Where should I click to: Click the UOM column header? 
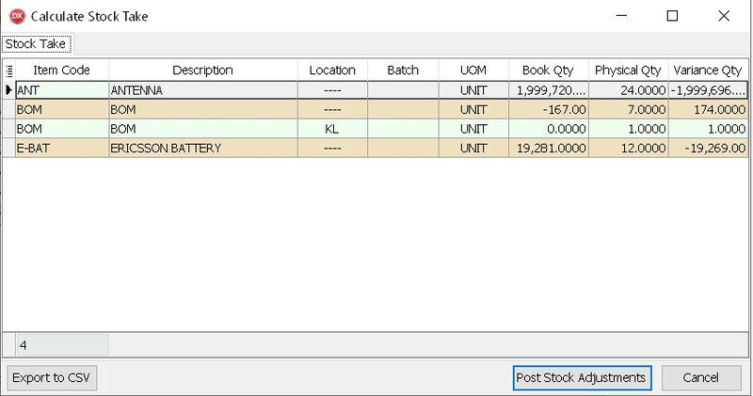tap(473, 71)
